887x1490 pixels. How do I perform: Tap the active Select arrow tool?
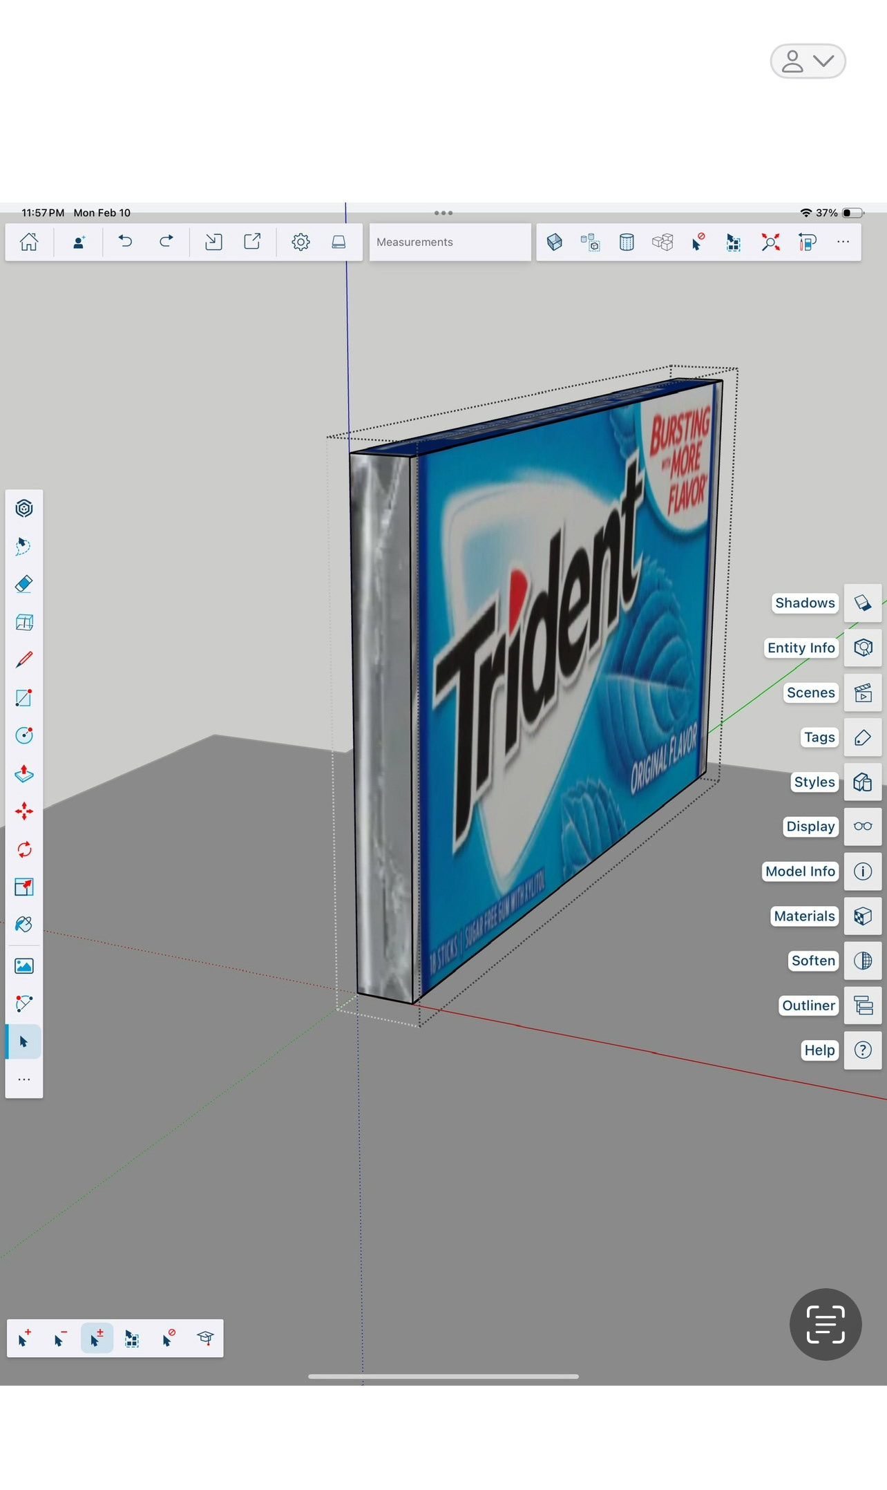click(24, 1041)
